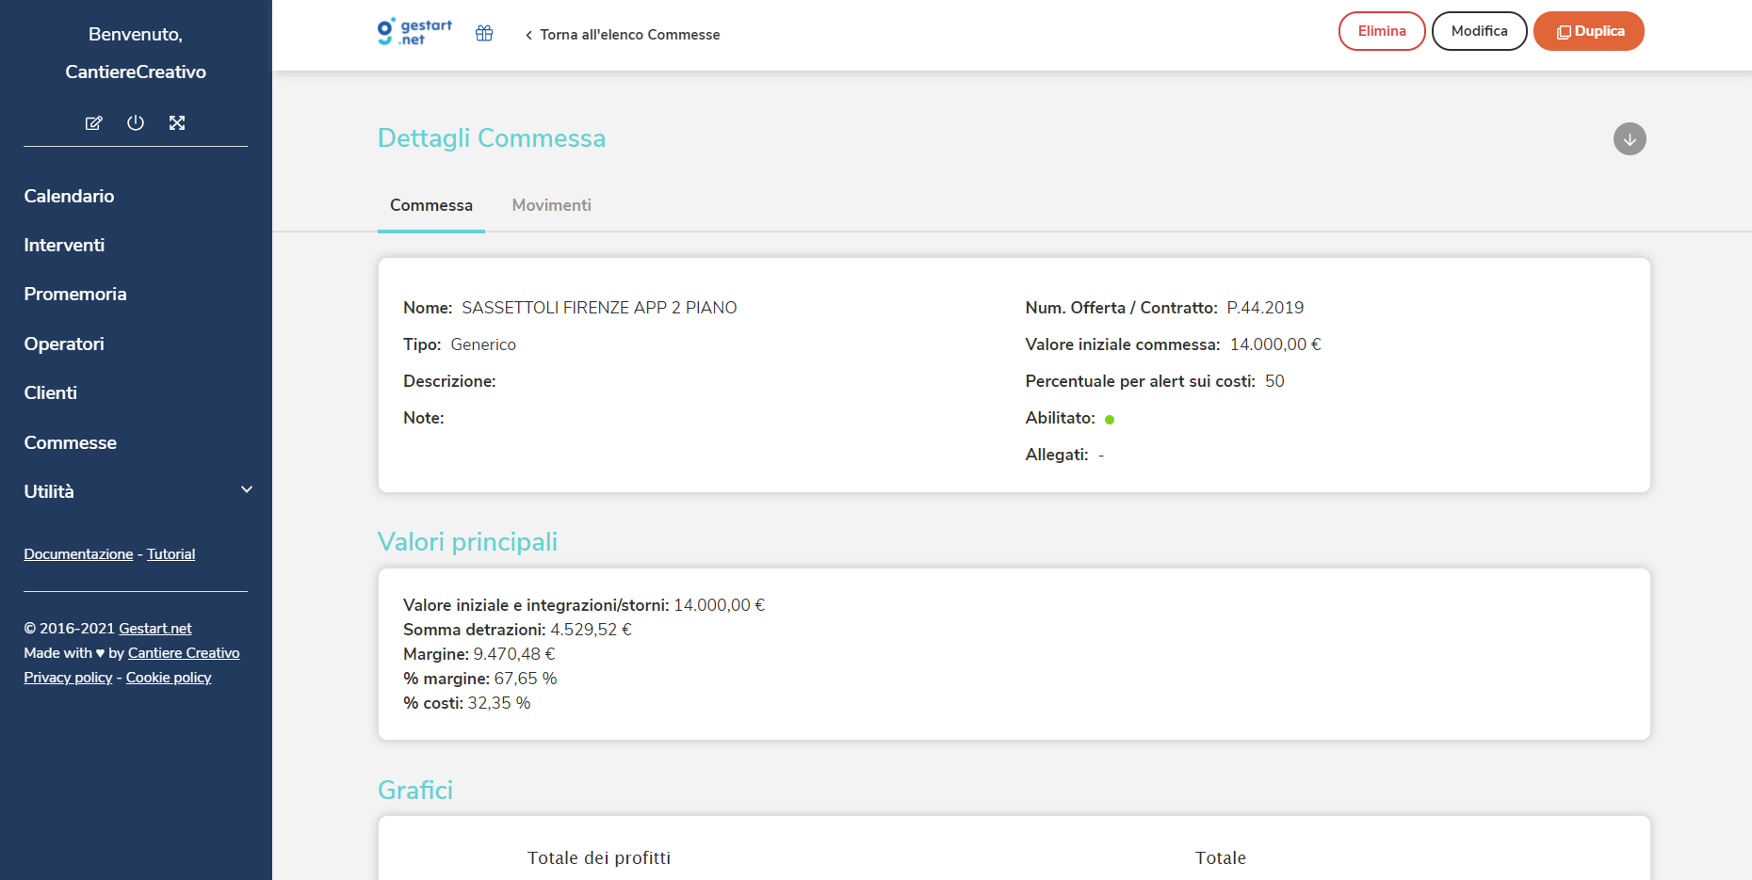
Task: Click the % costi value 32,35 %
Action: pyautogui.click(x=499, y=703)
